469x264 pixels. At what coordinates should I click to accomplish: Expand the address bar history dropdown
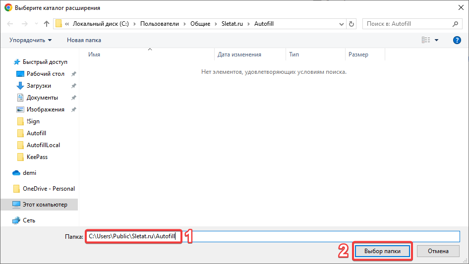(x=341, y=24)
